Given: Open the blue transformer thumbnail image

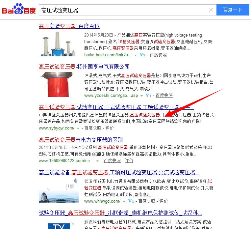Looking at the screenshot, I should click(x=58, y=44).
